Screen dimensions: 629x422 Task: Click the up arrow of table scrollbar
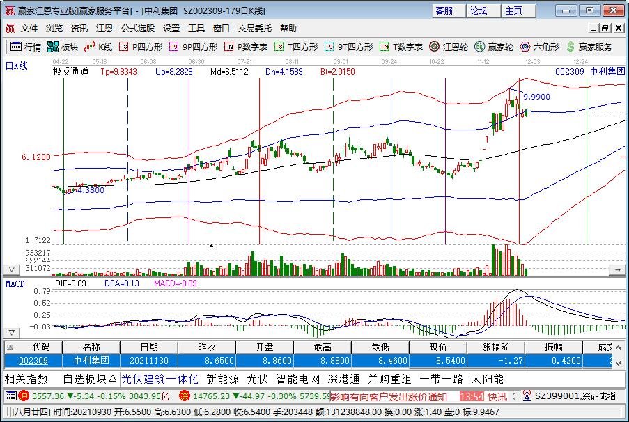click(x=618, y=347)
